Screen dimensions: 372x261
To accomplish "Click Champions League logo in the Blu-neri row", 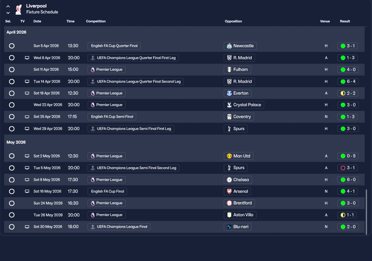I will coord(93,227).
